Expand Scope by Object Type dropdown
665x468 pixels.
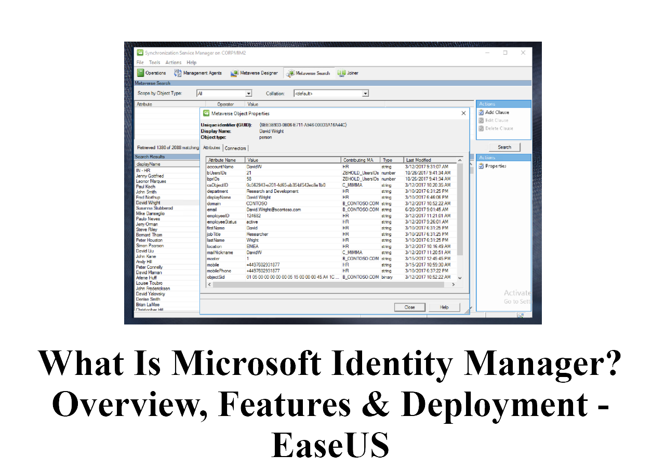[248, 94]
